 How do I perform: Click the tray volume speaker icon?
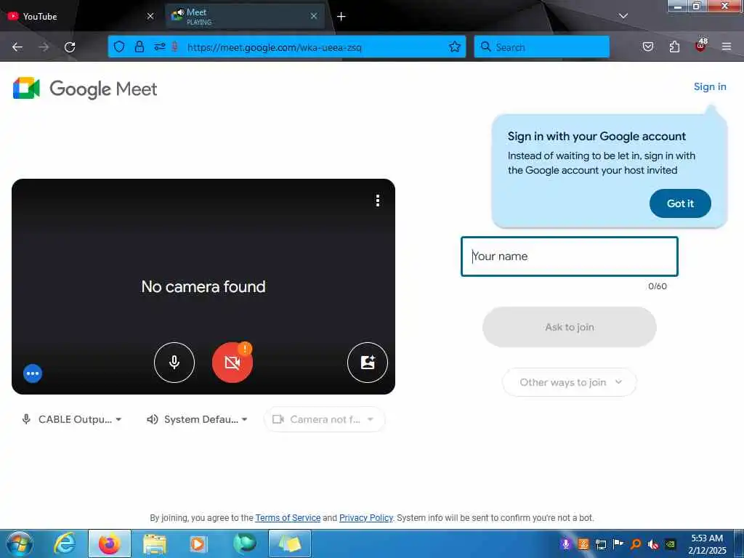click(653, 544)
